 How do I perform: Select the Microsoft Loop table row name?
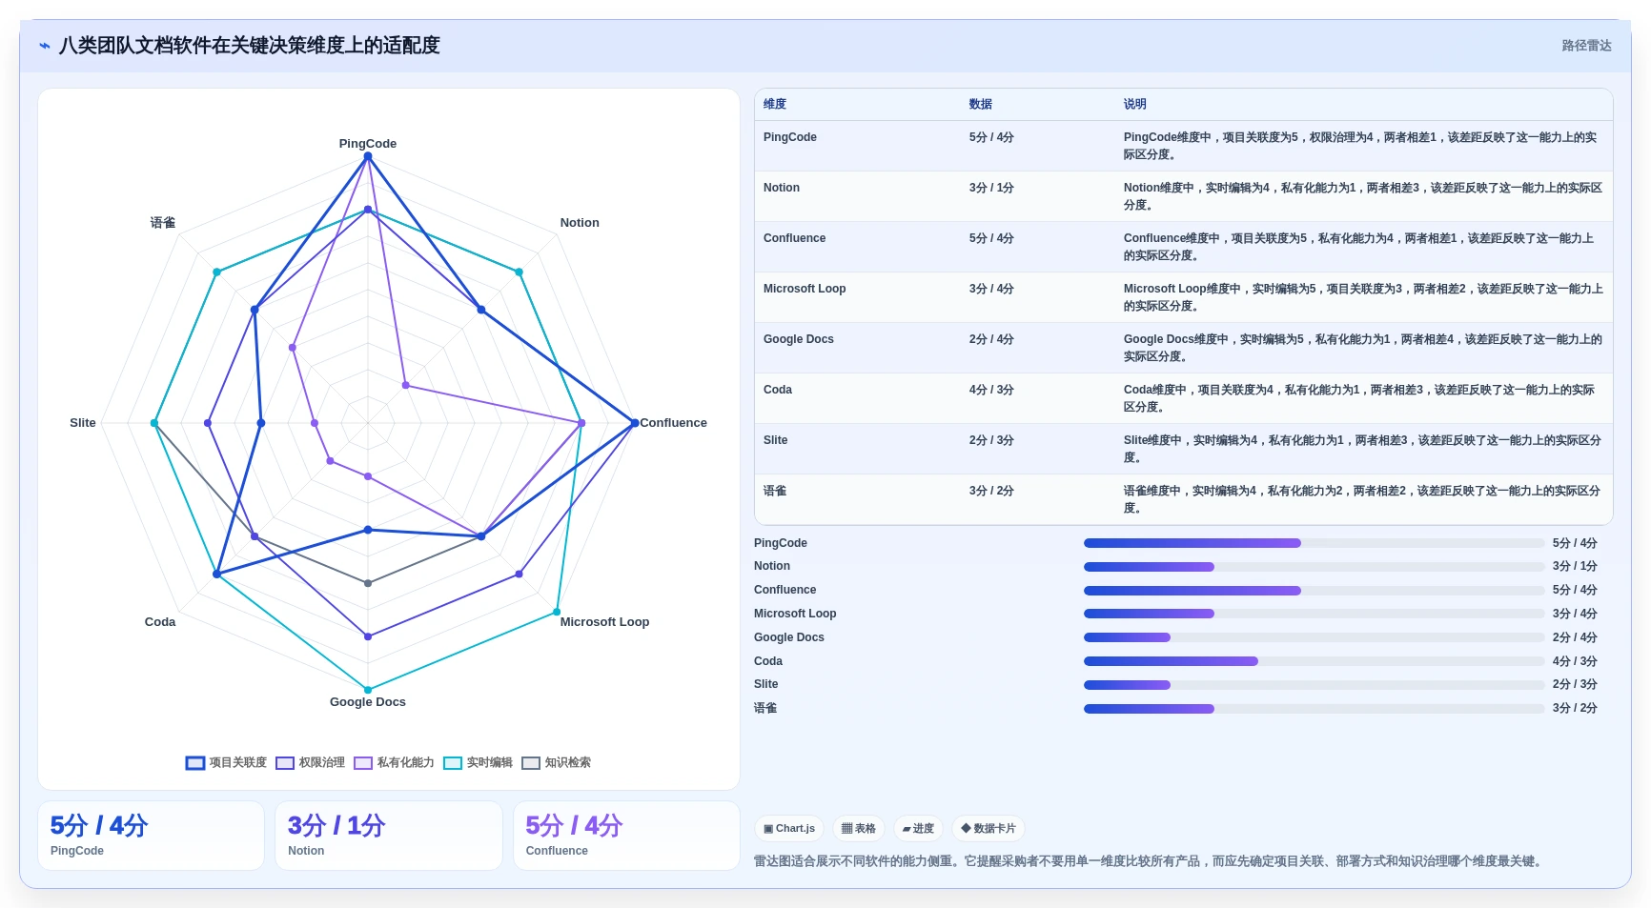click(805, 289)
